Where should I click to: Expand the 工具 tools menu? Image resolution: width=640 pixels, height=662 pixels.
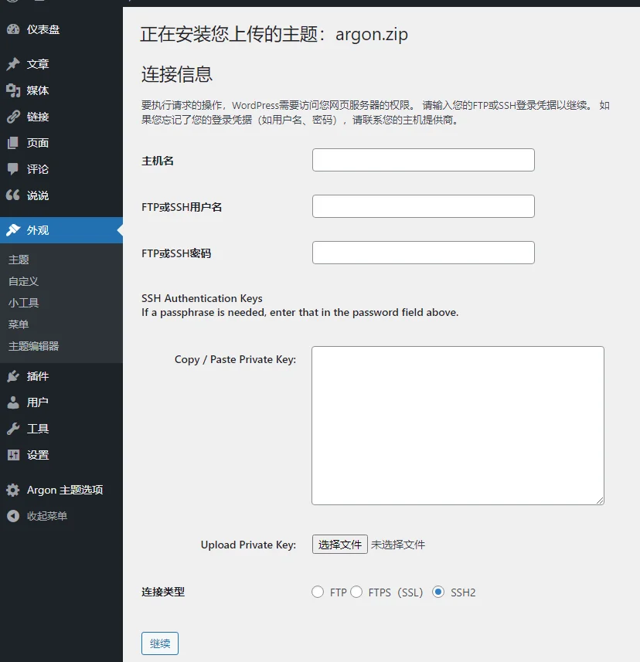click(39, 428)
